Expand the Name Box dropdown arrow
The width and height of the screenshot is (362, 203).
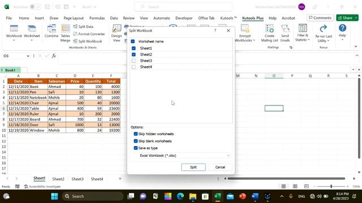click(x=28, y=56)
